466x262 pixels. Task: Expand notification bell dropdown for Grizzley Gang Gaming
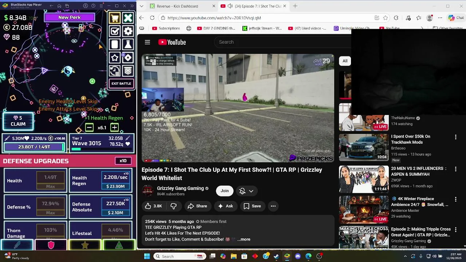(246, 191)
